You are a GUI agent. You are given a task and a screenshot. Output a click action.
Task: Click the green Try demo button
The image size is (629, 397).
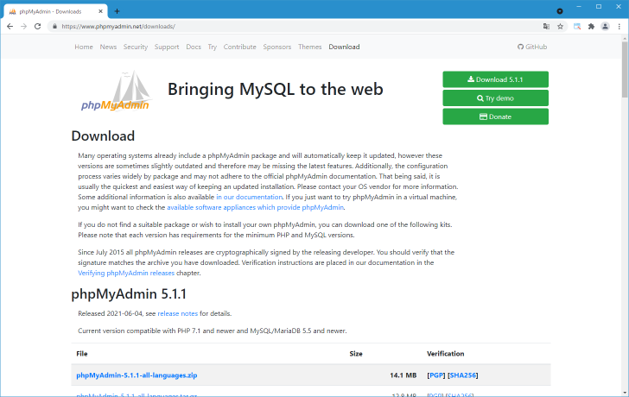point(495,98)
